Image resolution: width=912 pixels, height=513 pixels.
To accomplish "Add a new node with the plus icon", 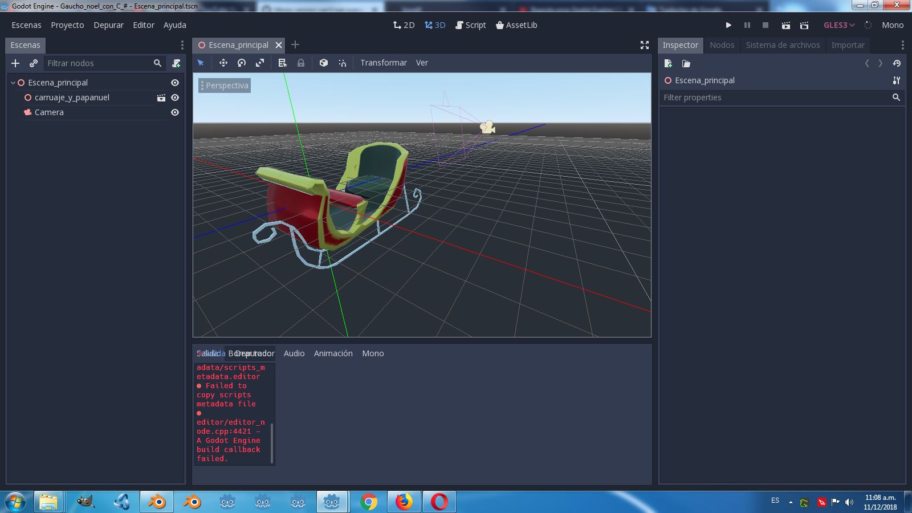I will tap(15, 63).
